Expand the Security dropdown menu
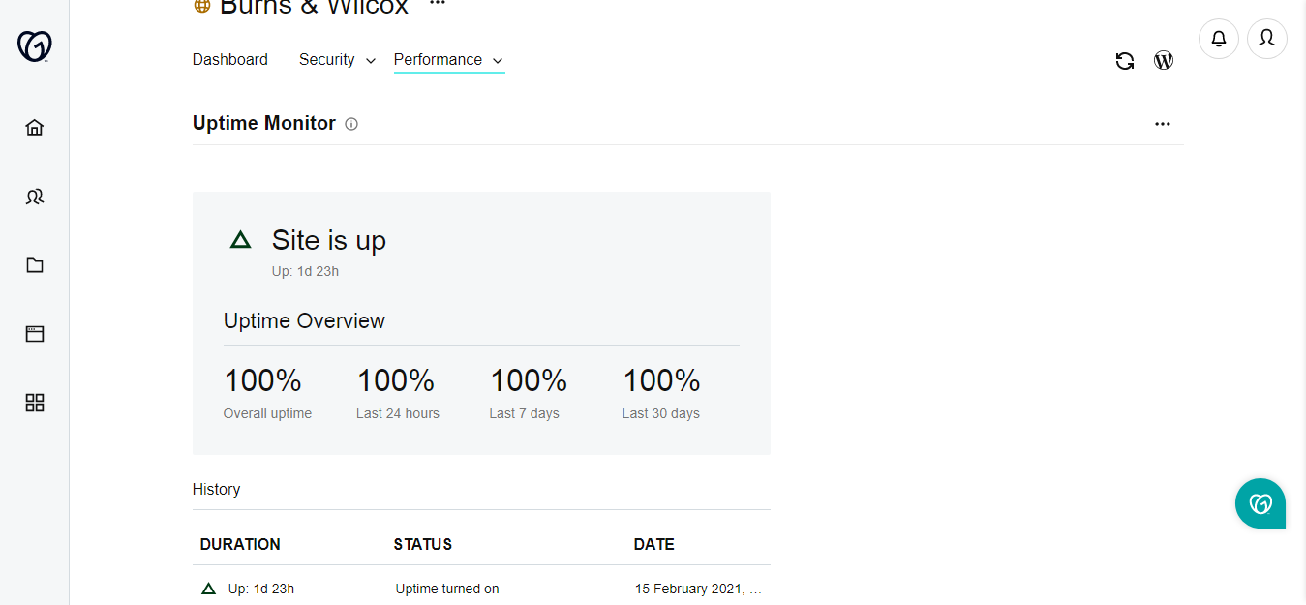 (x=337, y=60)
